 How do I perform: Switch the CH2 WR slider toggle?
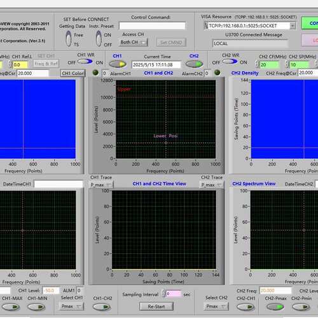230,62
